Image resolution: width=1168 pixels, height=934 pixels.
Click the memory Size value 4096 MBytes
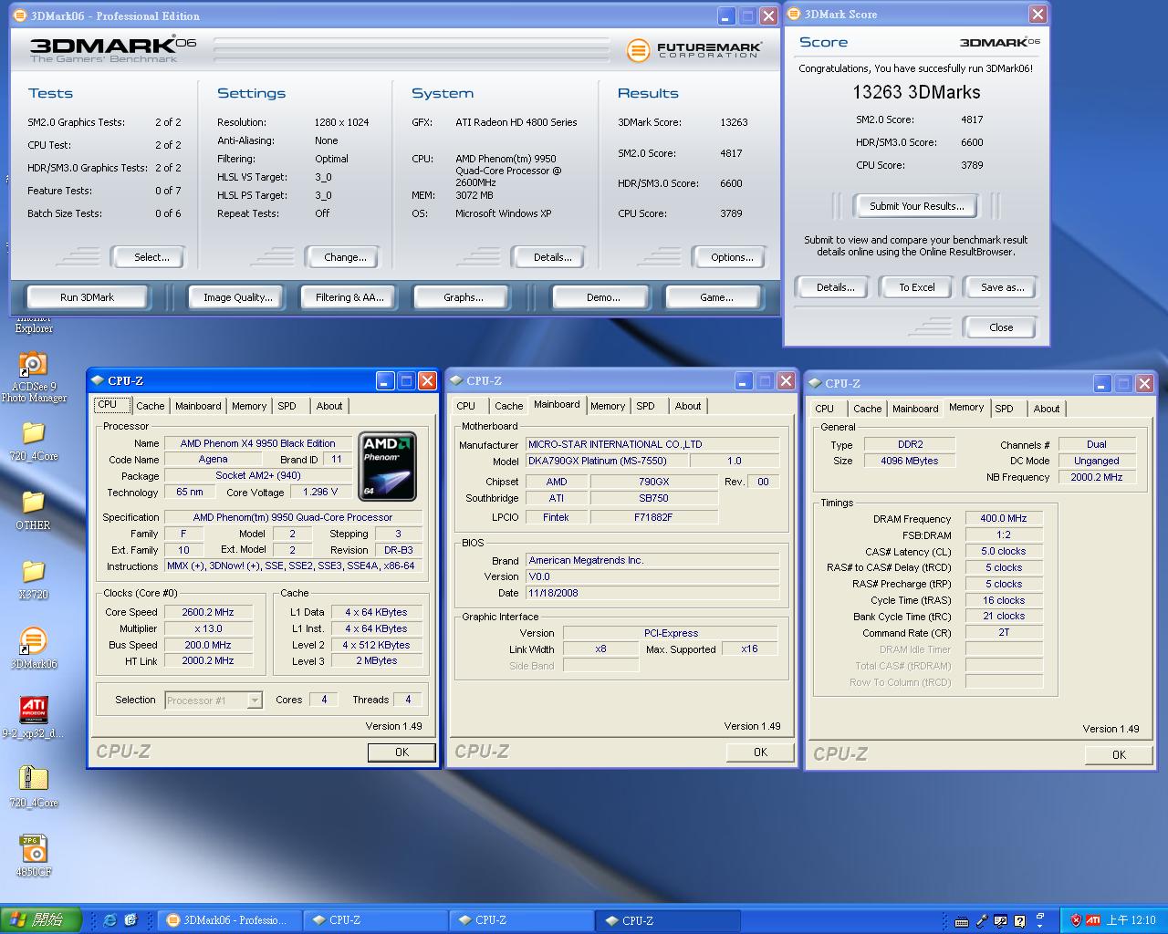point(909,461)
